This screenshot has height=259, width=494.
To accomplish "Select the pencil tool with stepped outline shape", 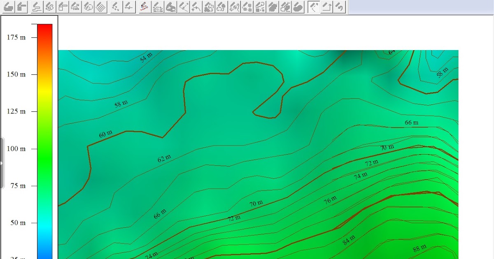I will pyautogui.click(x=285, y=7).
